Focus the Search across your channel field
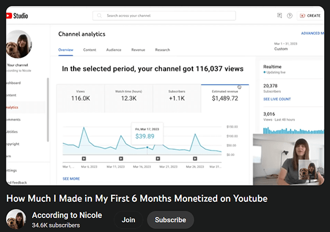The image size is (330, 232). pos(164,16)
